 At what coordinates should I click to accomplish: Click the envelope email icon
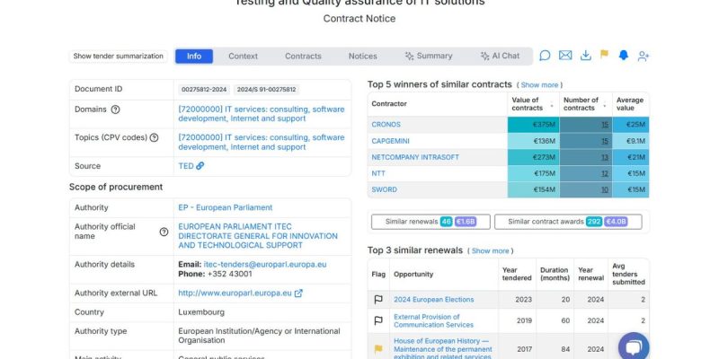click(565, 56)
